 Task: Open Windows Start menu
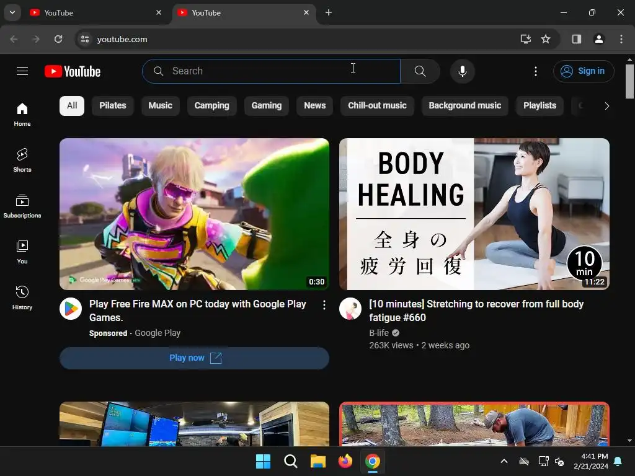pyautogui.click(x=263, y=461)
